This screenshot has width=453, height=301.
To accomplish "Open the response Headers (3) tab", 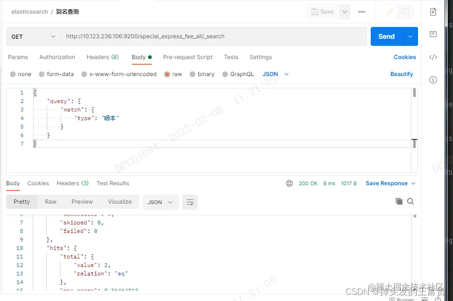I will point(72,183).
